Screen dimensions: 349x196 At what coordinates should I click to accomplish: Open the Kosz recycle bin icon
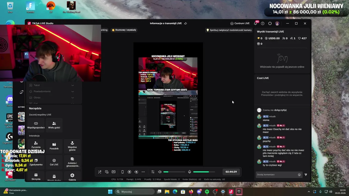[x=10, y=7]
